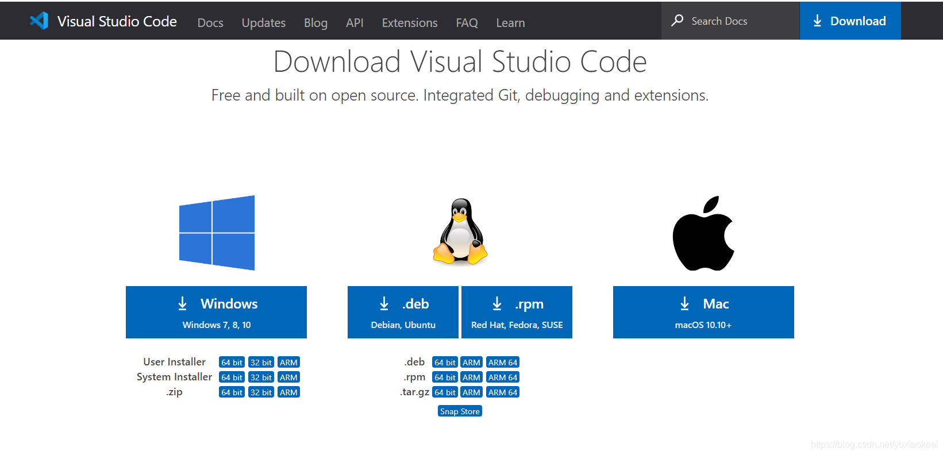Screen dimensions: 943x455
Task: Select User Installer ARM
Action: point(288,363)
